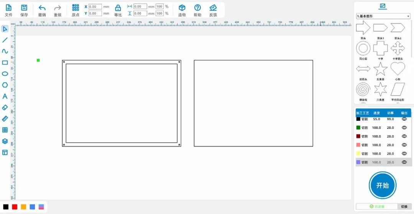The height and width of the screenshot is (214, 414).
Task: Open the 帮助 help menu
Action: coord(197,10)
